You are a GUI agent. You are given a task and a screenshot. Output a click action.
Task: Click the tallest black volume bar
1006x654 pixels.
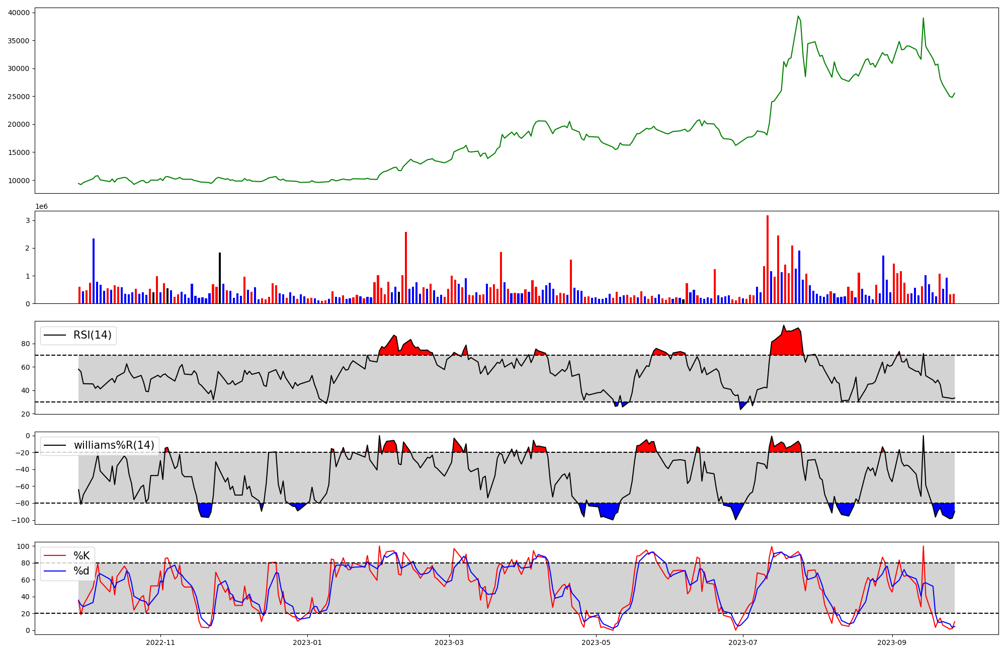click(220, 278)
